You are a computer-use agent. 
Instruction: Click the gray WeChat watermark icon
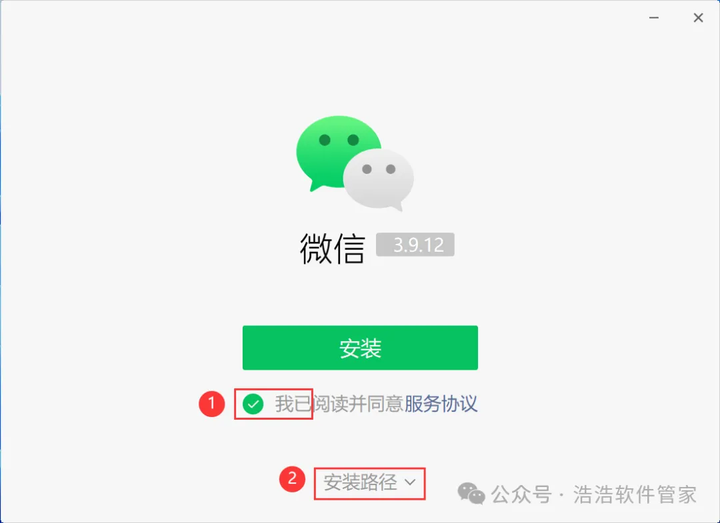click(x=471, y=494)
